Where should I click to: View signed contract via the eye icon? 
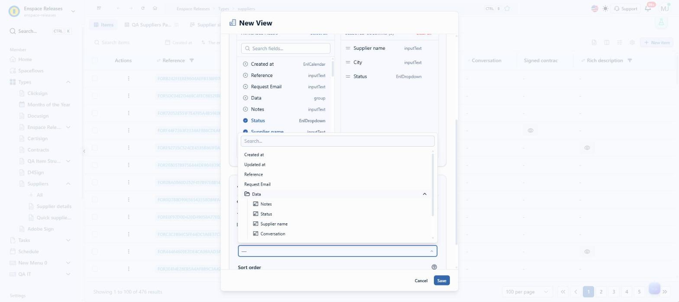(x=530, y=131)
